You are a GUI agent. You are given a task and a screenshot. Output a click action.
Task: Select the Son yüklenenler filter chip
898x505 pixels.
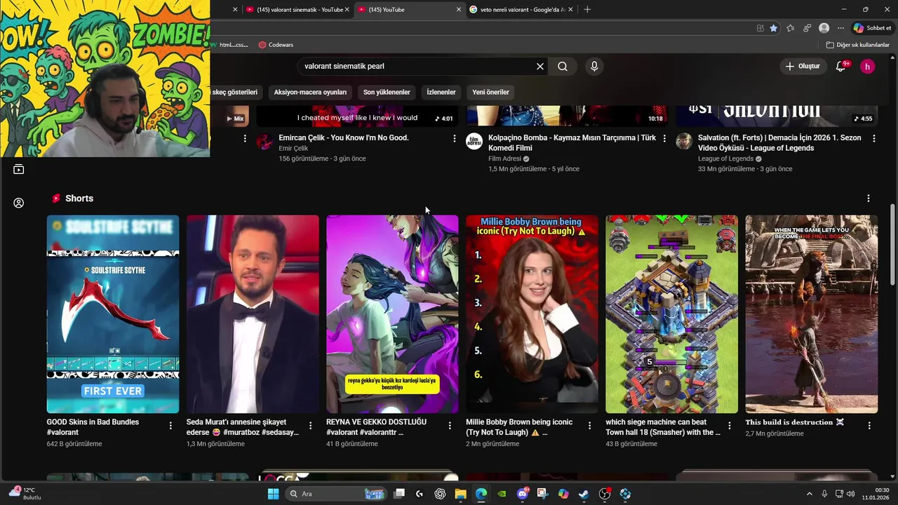387,92
